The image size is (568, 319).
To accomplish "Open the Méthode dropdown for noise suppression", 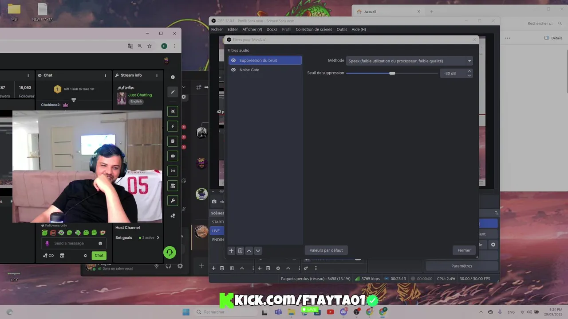I will pyautogui.click(x=409, y=61).
